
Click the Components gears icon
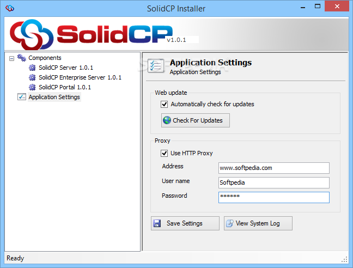[x=22, y=58]
